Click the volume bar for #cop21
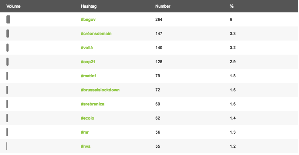This screenshot has height=155, width=299. click(x=7, y=61)
